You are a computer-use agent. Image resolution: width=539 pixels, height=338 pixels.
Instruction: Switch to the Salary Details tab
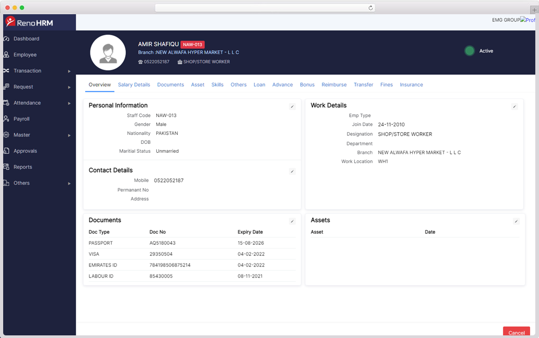point(134,85)
